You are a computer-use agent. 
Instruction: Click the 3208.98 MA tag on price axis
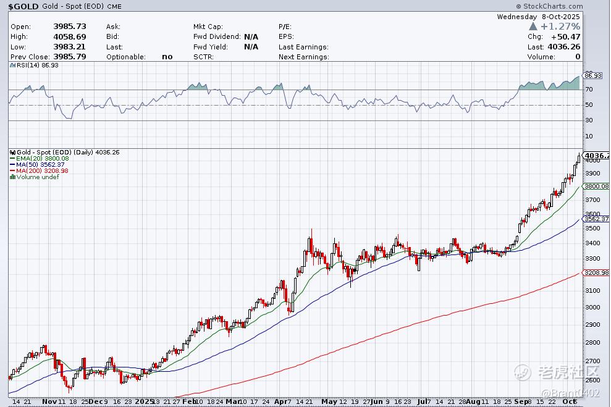click(x=596, y=272)
